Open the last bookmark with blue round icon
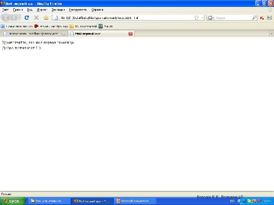Image resolution: width=274 pixels, height=205 pixels. (105, 26)
